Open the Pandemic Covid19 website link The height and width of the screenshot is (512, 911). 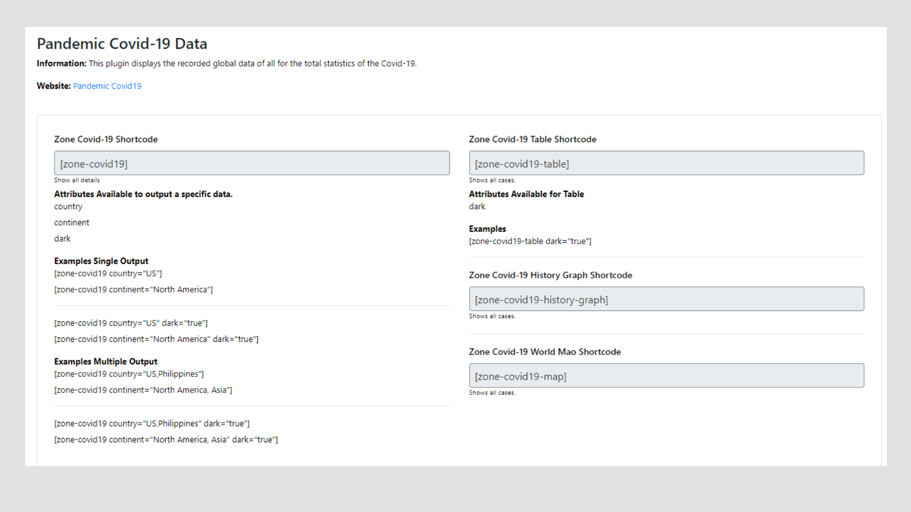[x=107, y=86]
